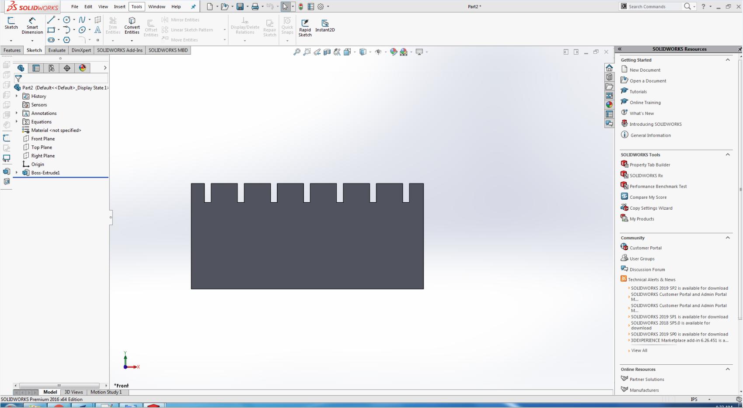Click the Zoom to Area icon
The height and width of the screenshot is (408, 743).
click(307, 52)
